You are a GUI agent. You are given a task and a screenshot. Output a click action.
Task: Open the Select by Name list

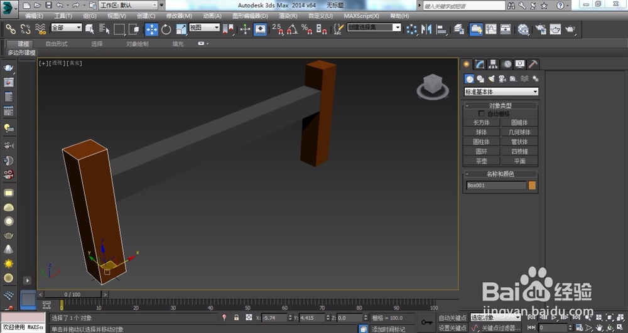[x=104, y=29]
